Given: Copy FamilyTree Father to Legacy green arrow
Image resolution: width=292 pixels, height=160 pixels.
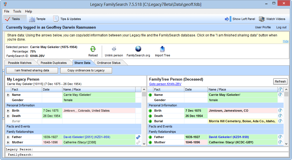Looking at the screenshot, I should [x=150, y=137].
